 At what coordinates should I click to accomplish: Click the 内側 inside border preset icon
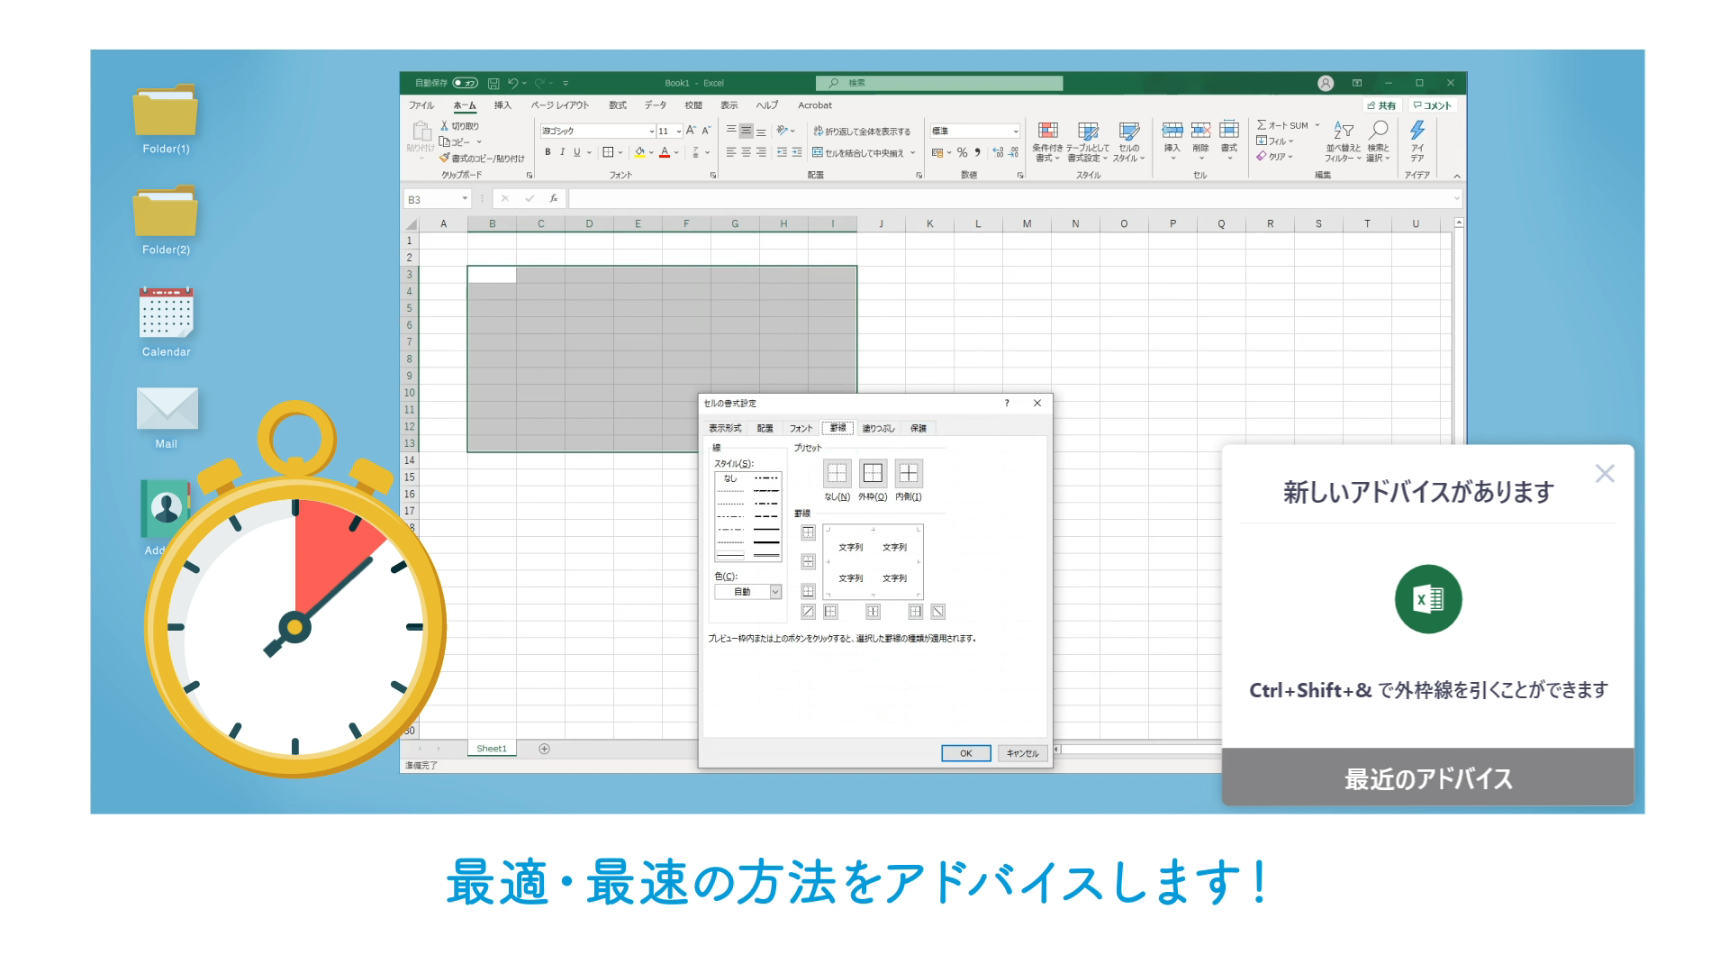coord(909,473)
